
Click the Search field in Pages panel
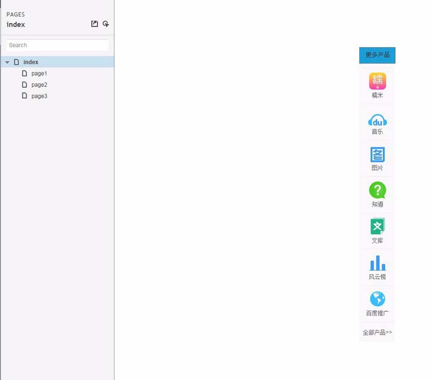pos(57,45)
